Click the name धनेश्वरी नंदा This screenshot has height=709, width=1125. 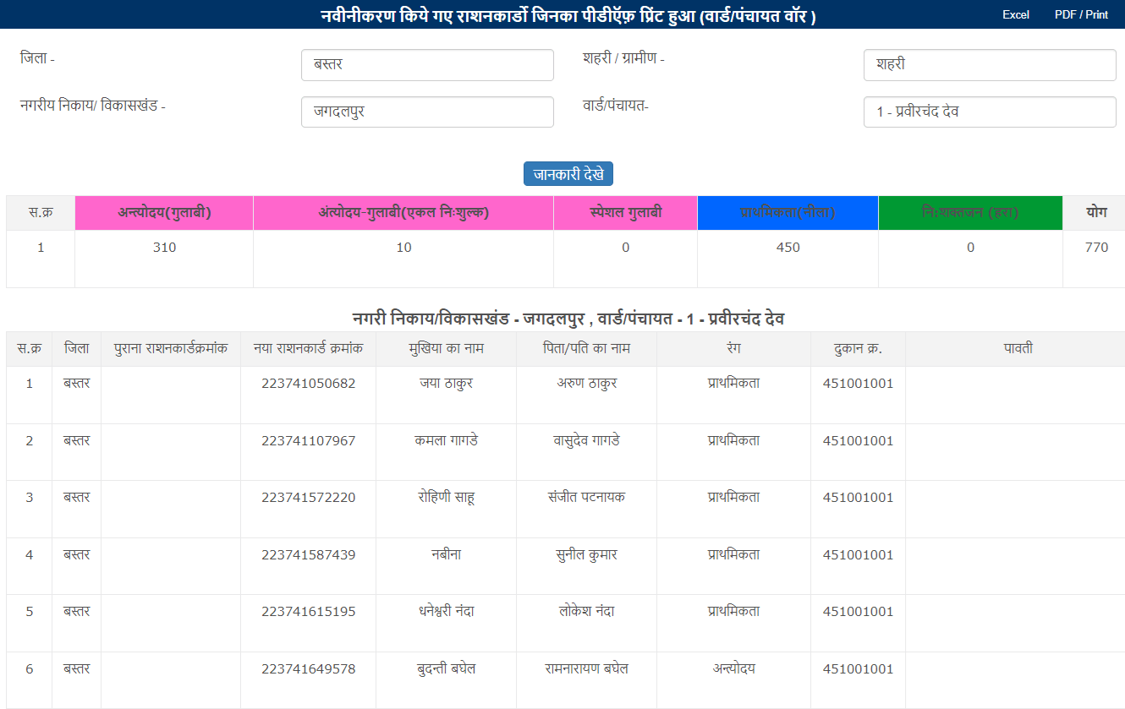click(446, 612)
